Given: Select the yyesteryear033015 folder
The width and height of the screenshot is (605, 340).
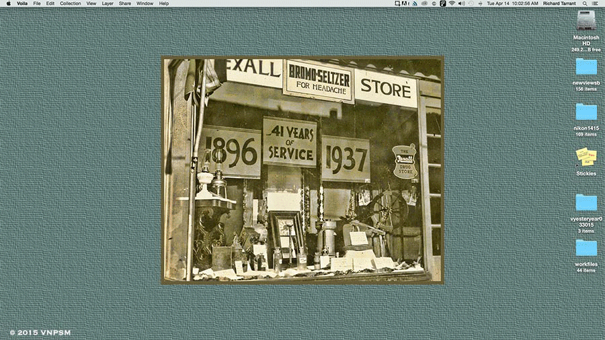Looking at the screenshot, I should tap(586, 203).
